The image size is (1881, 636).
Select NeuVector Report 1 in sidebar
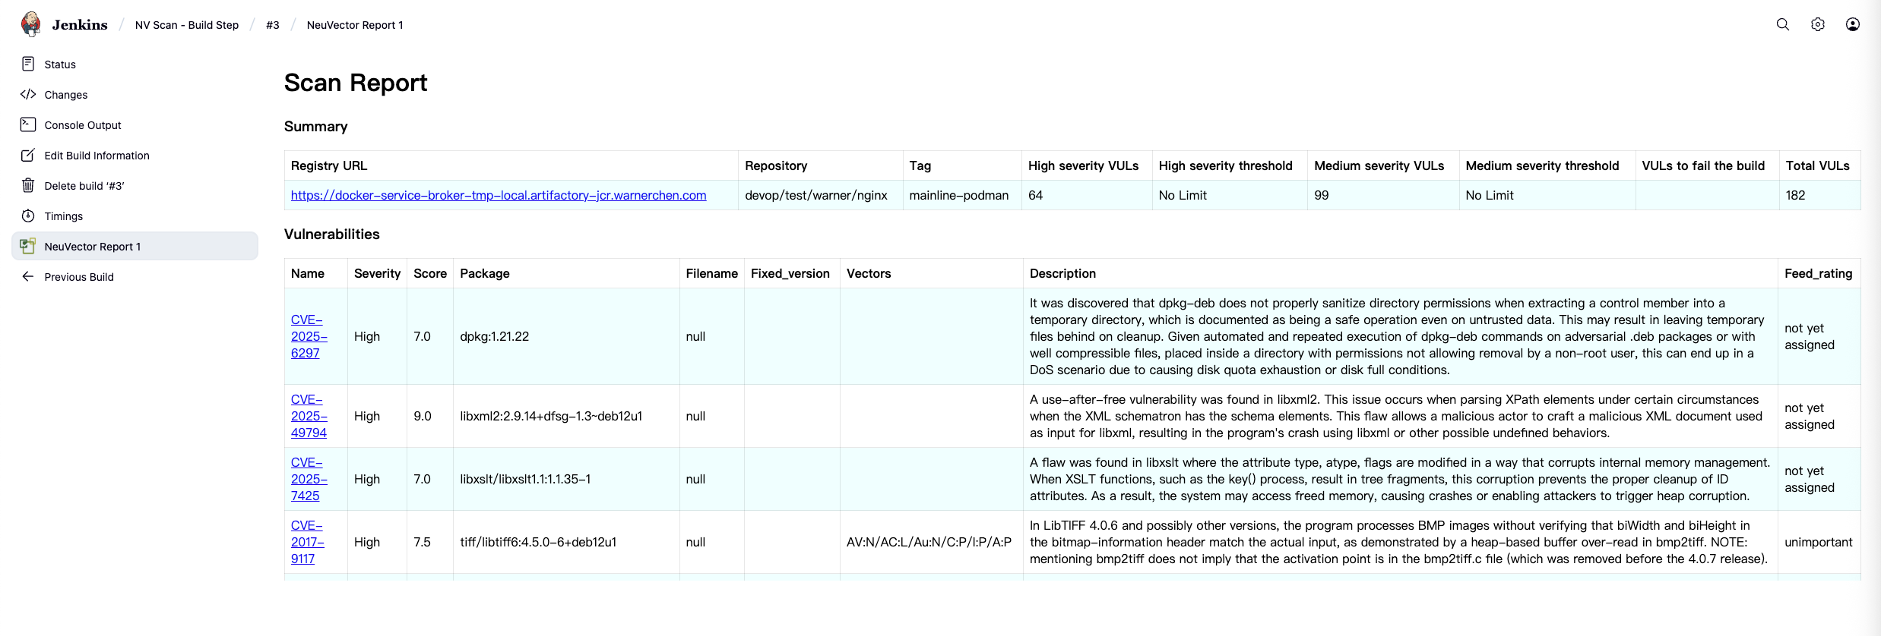[92, 247]
